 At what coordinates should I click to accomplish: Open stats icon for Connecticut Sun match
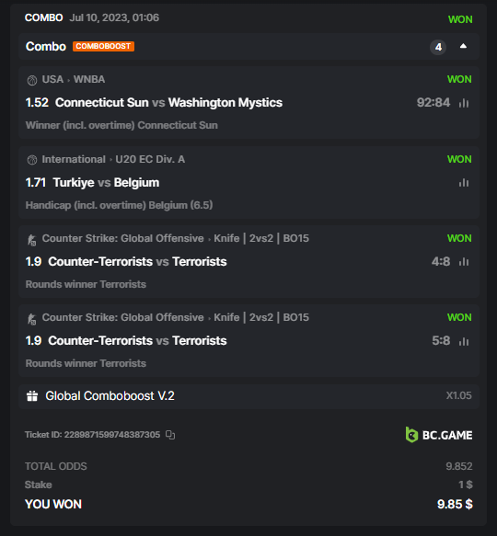(x=464, y=103)
